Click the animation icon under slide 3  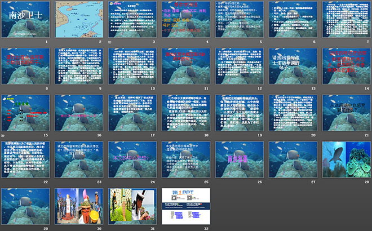pos(110,42)
